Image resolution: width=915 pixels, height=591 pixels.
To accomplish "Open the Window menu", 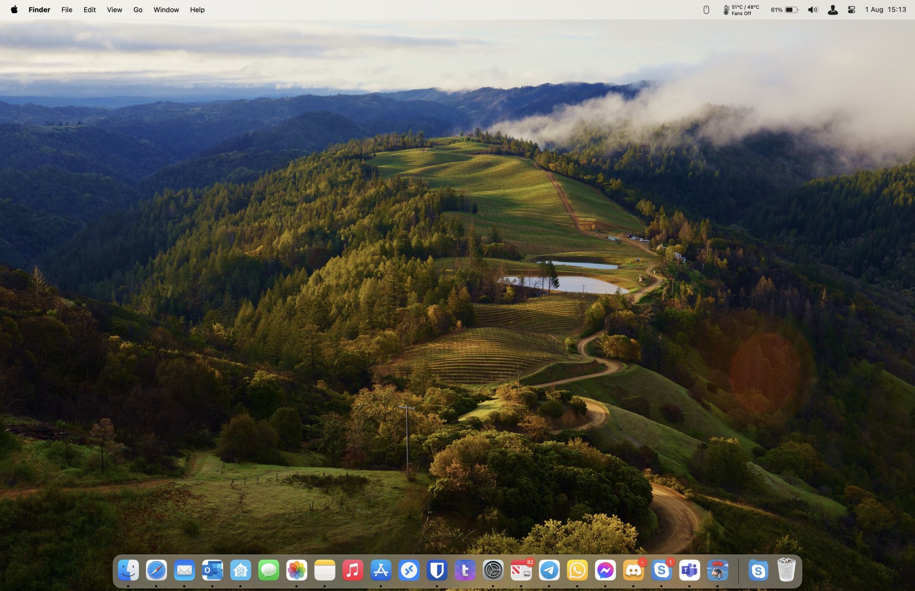I will (166, 10).
